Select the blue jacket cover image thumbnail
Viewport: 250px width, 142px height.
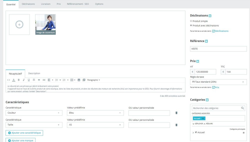click(45, 25)
